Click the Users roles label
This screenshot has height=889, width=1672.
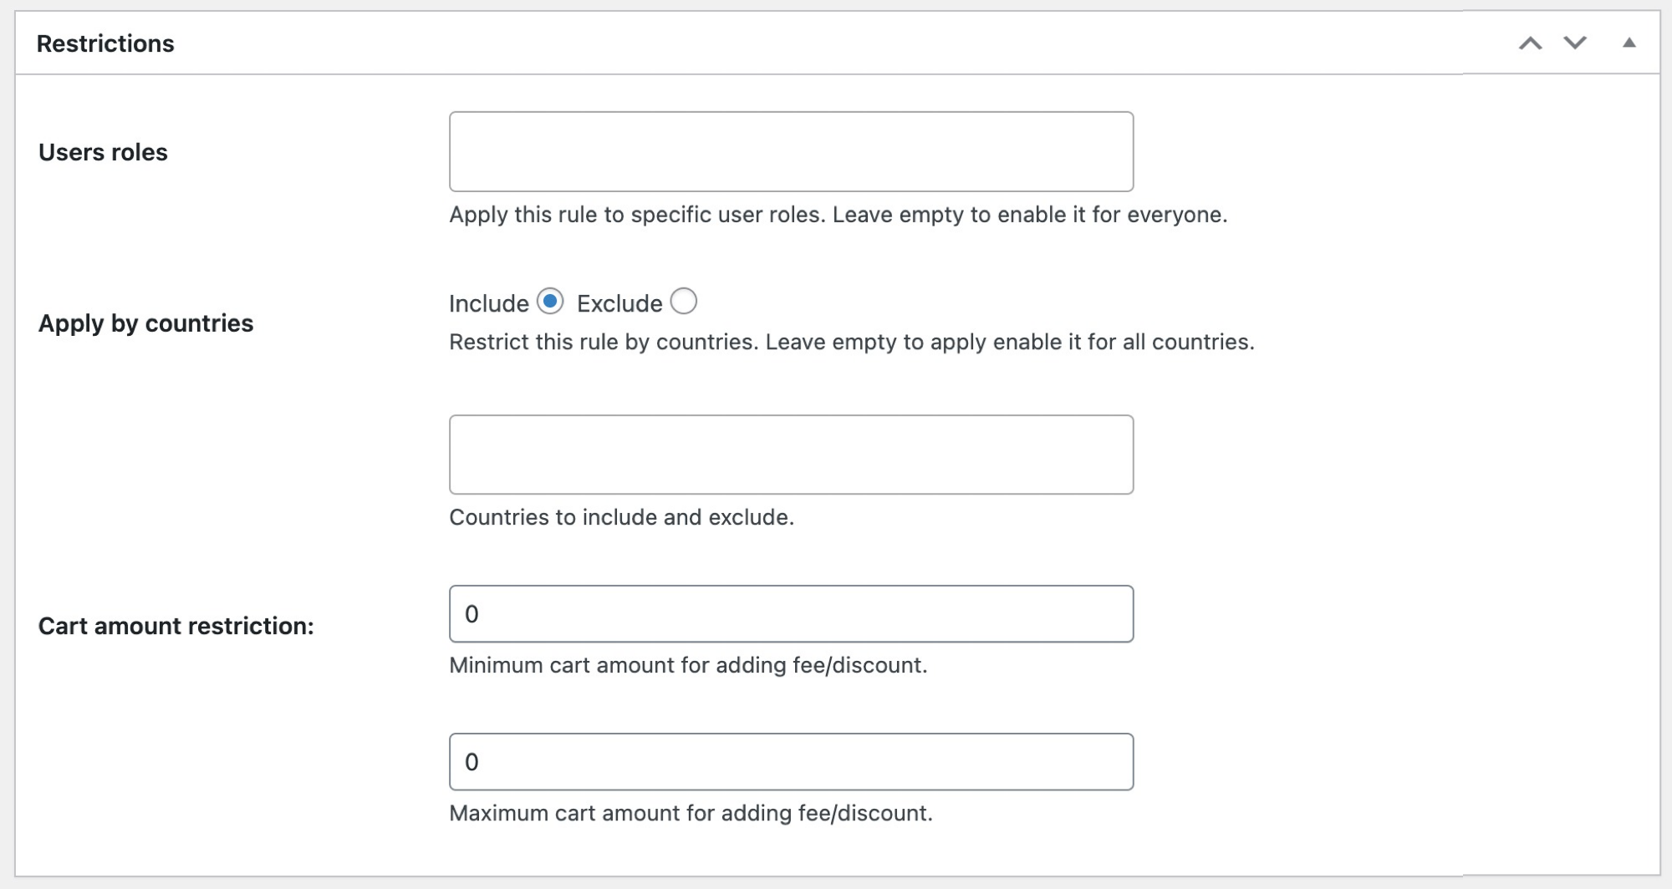tap(103, 152)
